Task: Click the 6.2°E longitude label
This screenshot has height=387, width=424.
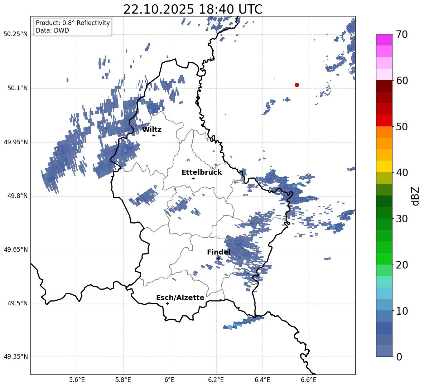Action: coord(216,380)
